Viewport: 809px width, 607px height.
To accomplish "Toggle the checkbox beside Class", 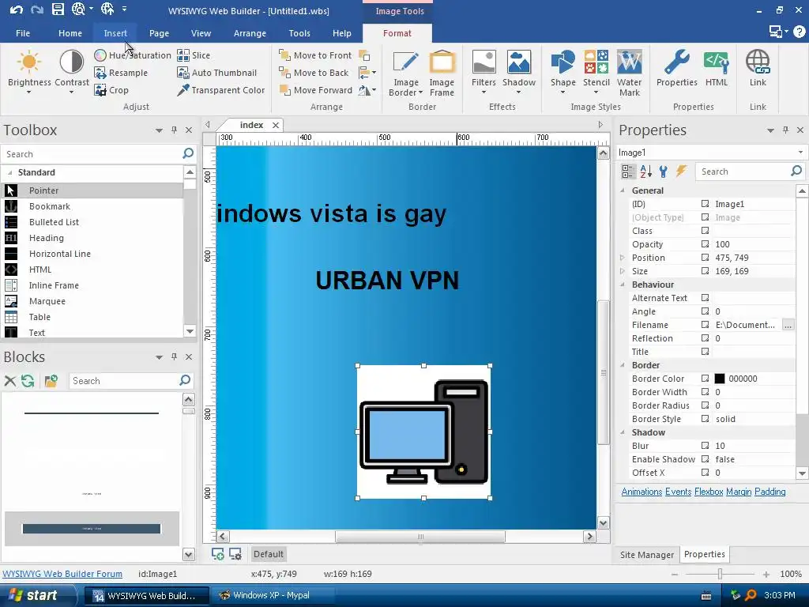I will coord(705,231).
